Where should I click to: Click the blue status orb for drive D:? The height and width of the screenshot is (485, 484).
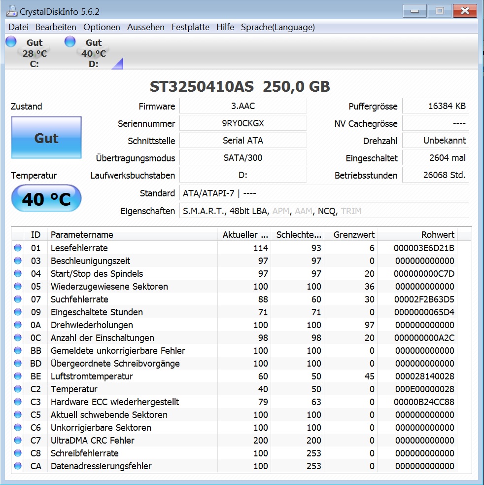pyautogui.click(x=70, y=41)
